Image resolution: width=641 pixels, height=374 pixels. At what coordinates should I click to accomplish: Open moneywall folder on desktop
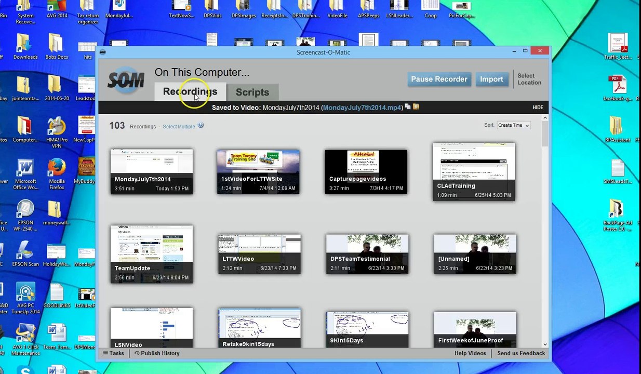click(57, 217)
